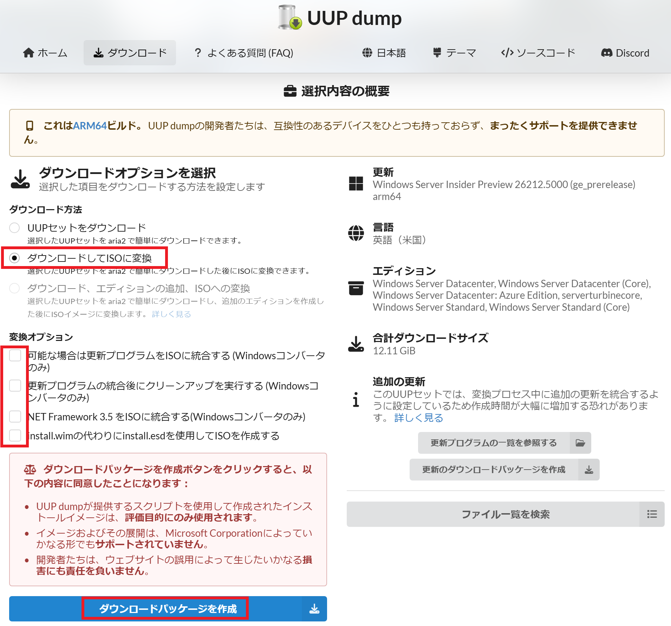Open 詳しく見る link under the edition-adding download option

[171, 314]
